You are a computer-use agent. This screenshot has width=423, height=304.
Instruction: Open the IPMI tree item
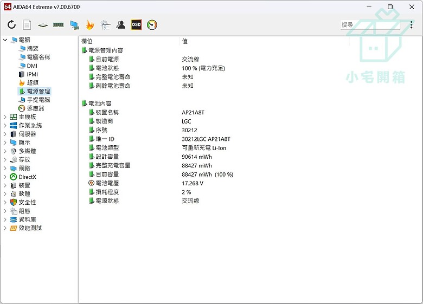click(x=33, y=74)
